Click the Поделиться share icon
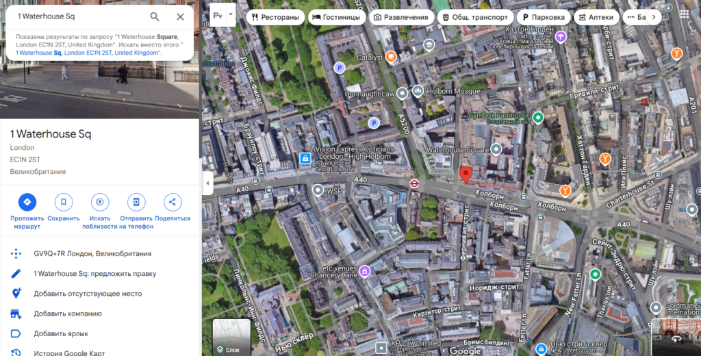 173,202
